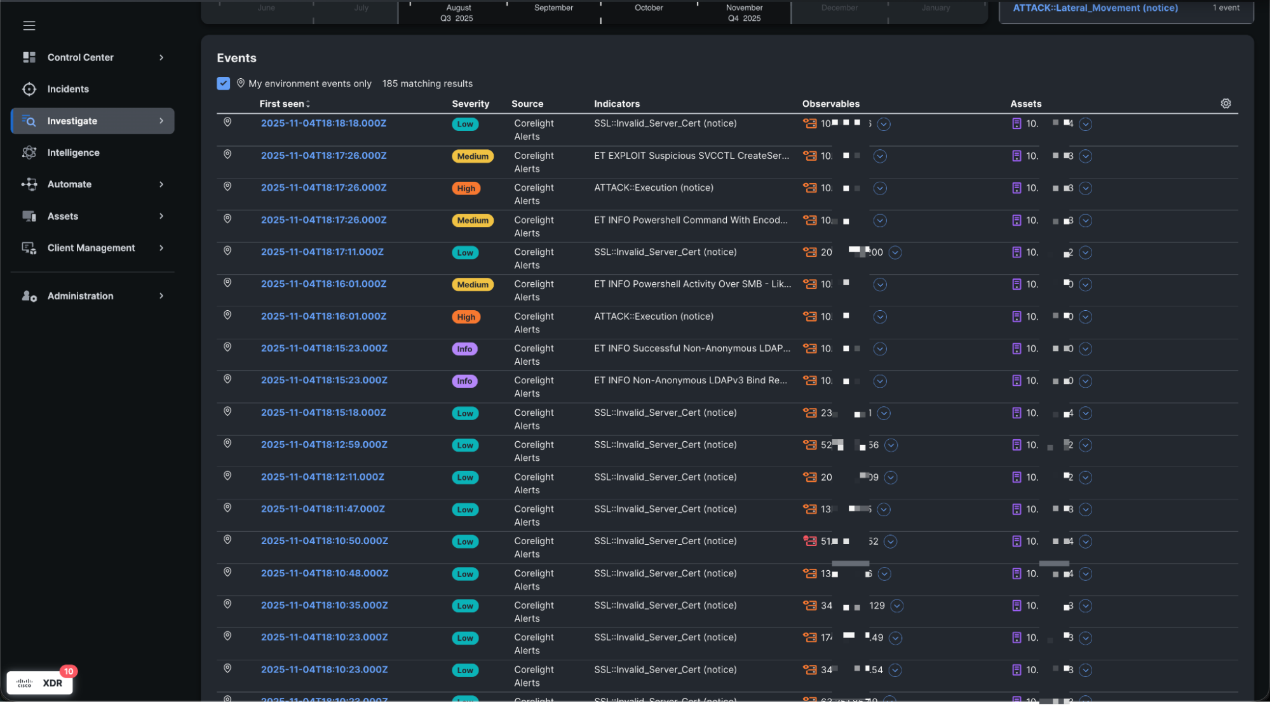Viewport: 1270px width, 710px height.
Task: Select Client Management in sidebar
Action: coord(91,248)
